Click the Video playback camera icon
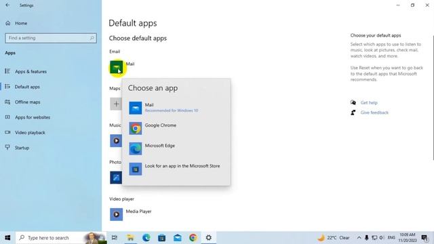 [7, 133]
